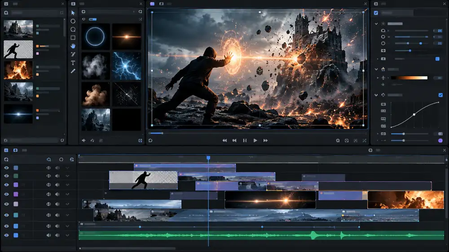Fast-forward with the double-right arrow
Image resolution: width=449 pixels, height=252 pixels.
coord(265,141)
